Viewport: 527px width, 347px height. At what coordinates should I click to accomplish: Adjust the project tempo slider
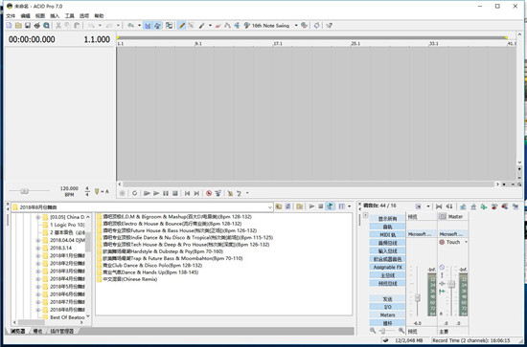point(24,191)
